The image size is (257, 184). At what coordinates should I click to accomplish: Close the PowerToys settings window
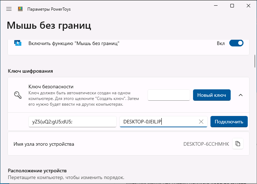pyautogui.click(x=248, y=6)
